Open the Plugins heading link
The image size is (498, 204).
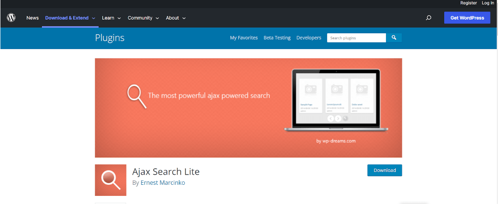pyautogui.click(x=109, y=38)
